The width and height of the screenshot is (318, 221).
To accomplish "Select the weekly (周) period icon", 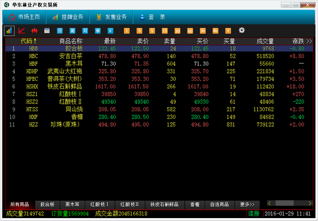I will pyautogui.click(x=73, y=31).
